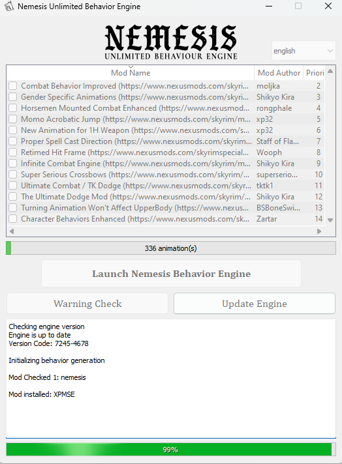Image resolution: width=342 pixels, height=464 pixels.
Task: Enable Retimed Hit Frame checkbox
Action: (x=13, y=152)
